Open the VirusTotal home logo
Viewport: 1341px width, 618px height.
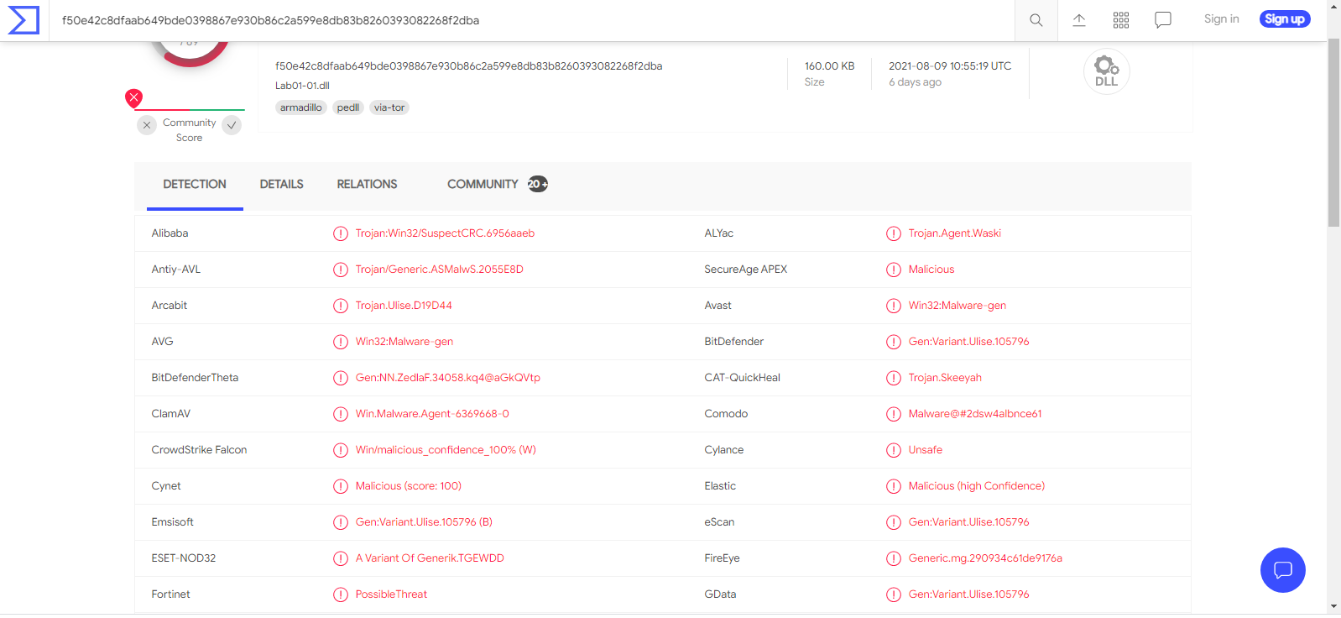(x=23, y=19)
